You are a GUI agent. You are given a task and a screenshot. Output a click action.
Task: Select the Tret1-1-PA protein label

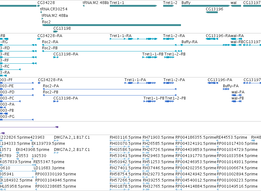(x=135, y=80)
